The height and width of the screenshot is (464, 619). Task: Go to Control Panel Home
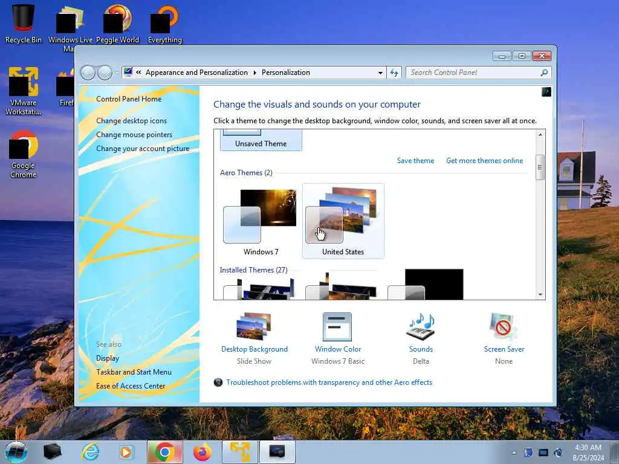coord(129,99)
